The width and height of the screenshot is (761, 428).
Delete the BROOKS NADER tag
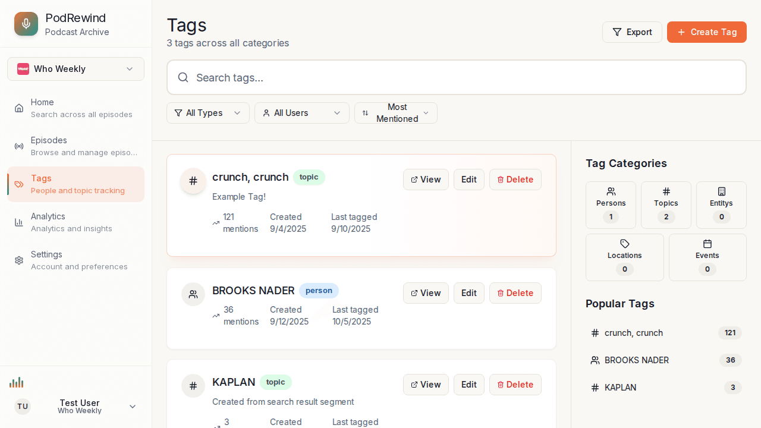pos(515,292)
